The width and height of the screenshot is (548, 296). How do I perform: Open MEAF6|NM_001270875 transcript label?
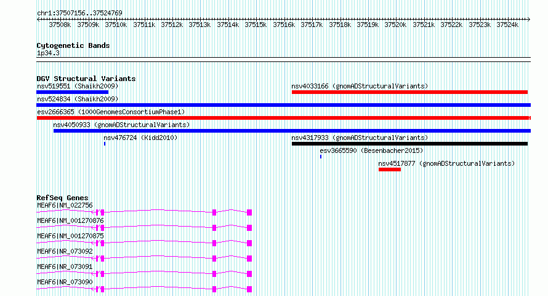[70, 236]
